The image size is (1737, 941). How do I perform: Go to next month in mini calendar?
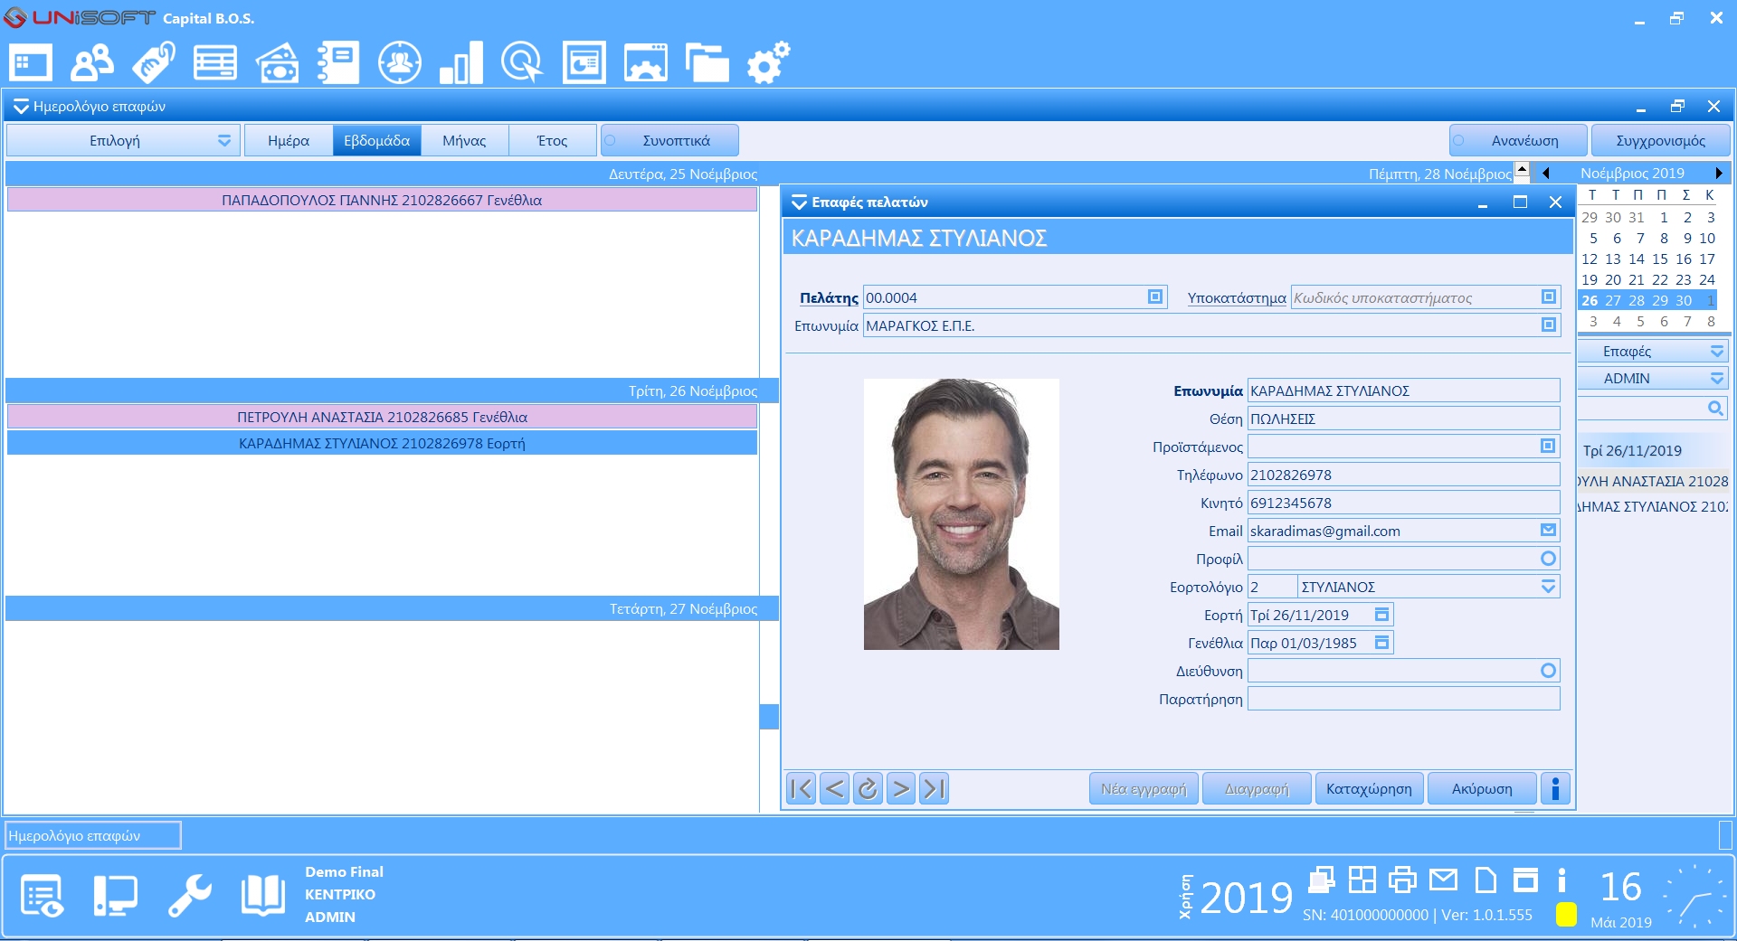(1718, 174)
